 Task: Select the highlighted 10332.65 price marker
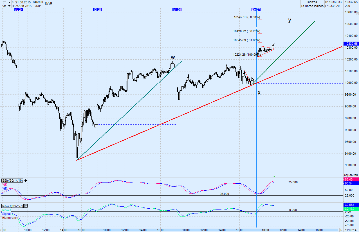click(350, 44)
